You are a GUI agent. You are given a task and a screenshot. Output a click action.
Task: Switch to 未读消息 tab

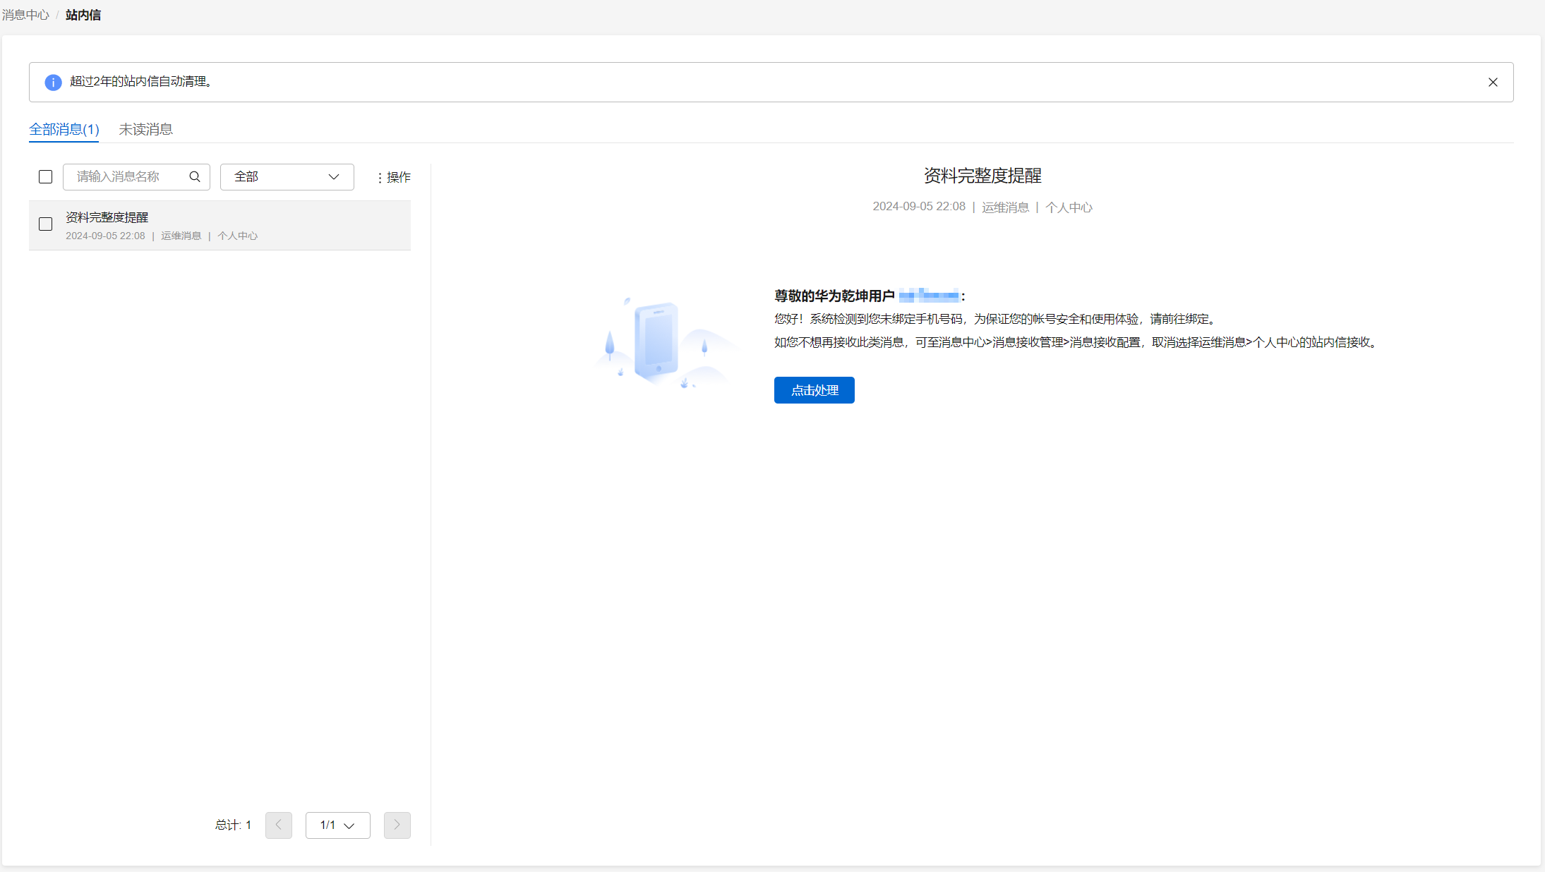(145, 129)
